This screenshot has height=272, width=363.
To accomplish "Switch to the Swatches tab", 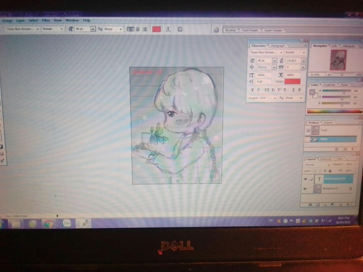I will 329,85.
